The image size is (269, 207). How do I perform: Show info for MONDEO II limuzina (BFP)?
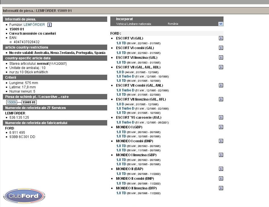(221, 188)
